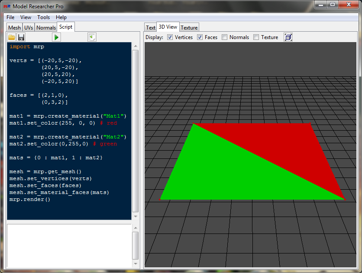The height and width of the screenshot is (273, 362).
Task: Select the Script tab
Action: point(66,27)
